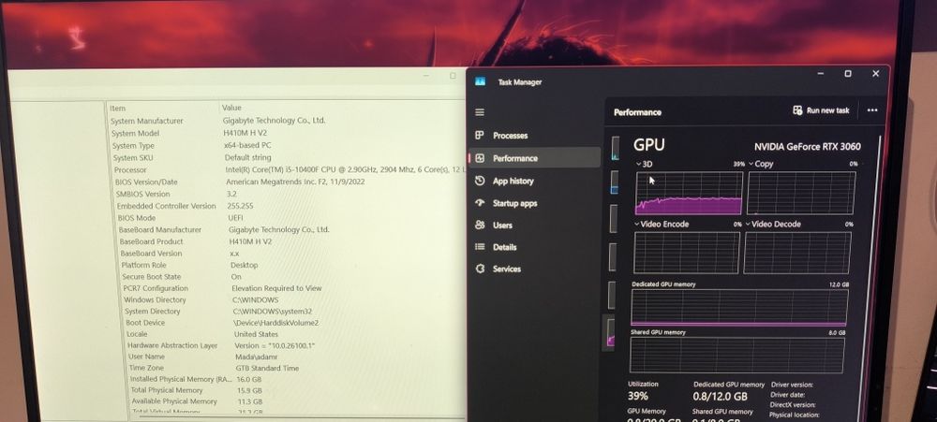Click the 39% Utilization value
The image size is (937, 422).
(x=637, y=397)
